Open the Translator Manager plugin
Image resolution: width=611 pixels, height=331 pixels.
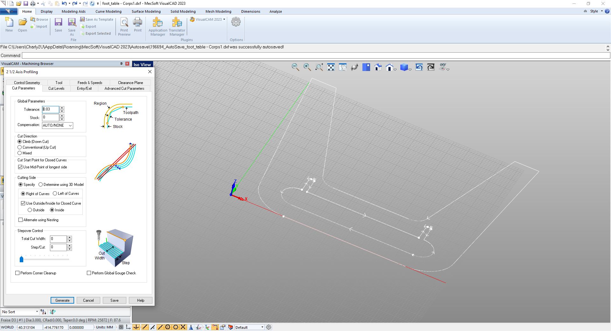click(x=177, y=27)
